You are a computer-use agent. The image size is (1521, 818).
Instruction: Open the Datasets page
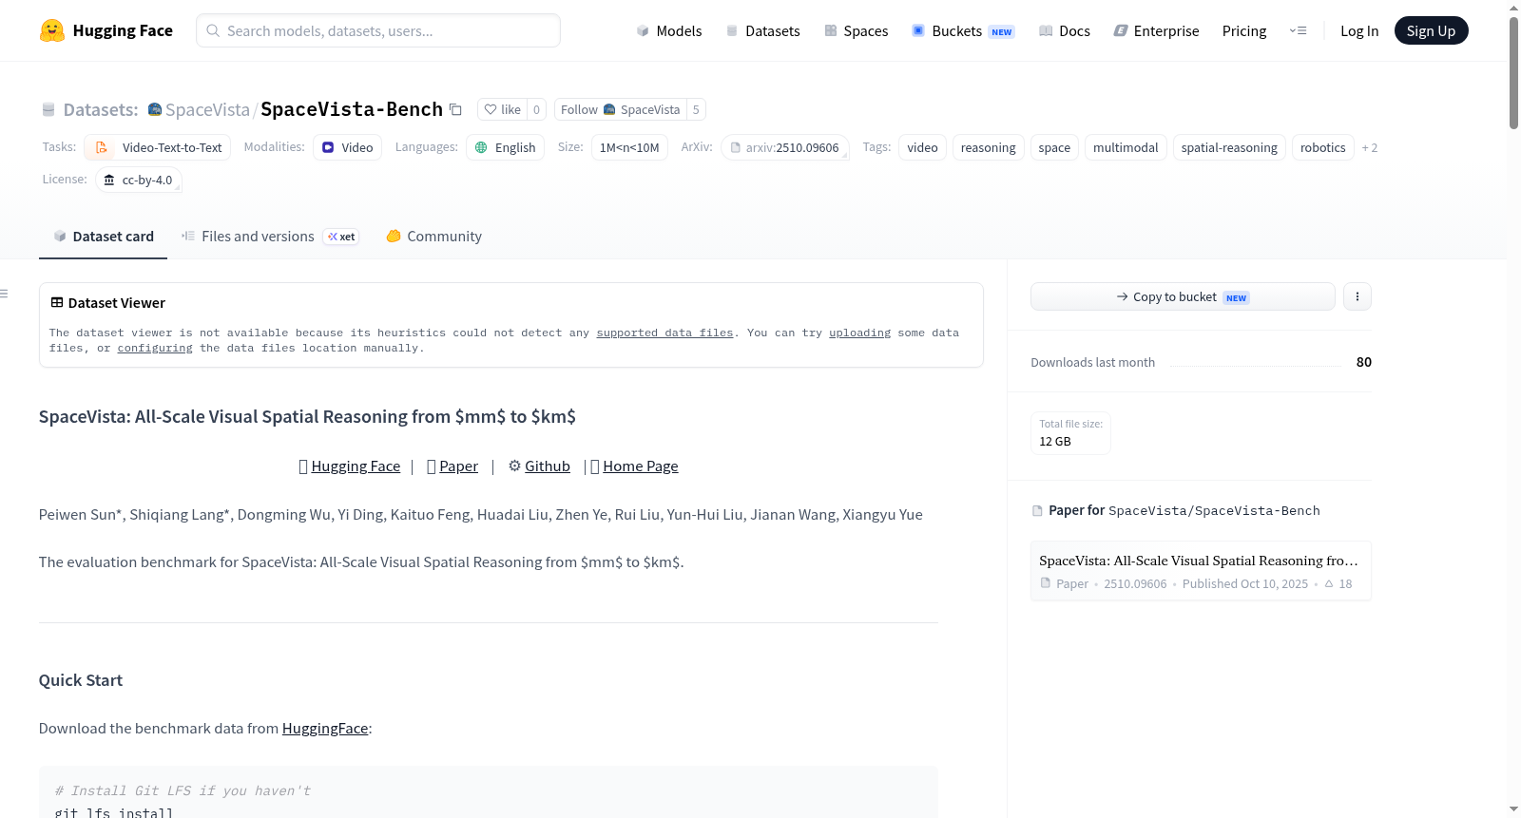click(x=763, y=30)
